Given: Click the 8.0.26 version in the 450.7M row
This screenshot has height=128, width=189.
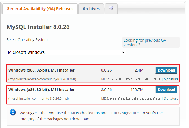Looking at the screenshot, I should click(x=106, y=90).
